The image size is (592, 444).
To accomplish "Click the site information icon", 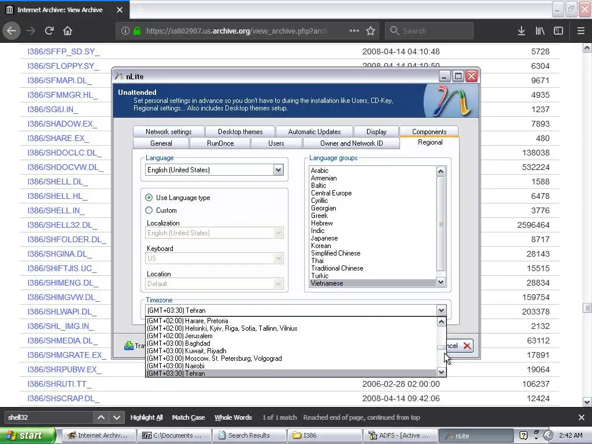I will click(x=125, y=31).
